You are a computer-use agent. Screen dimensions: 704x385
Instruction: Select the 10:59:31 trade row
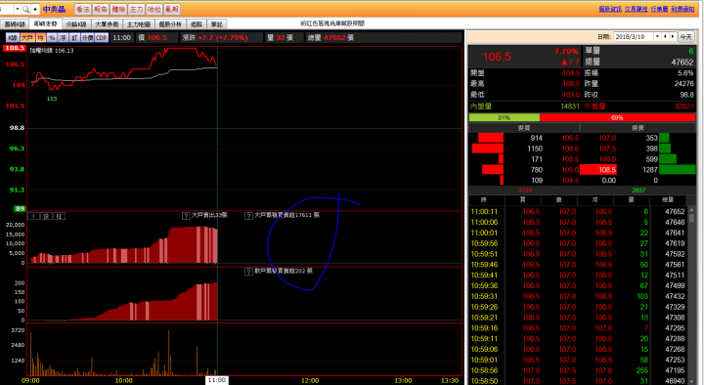[578, 296]
